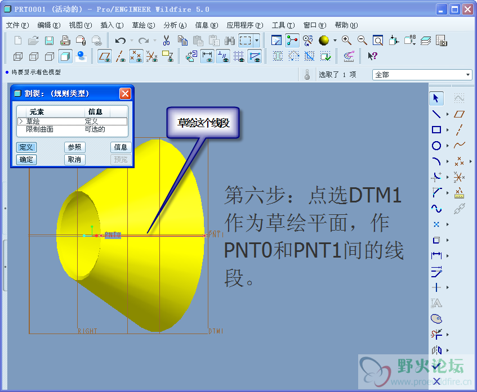477x392 pixels.
Task: Click the 信息 button in dialog
Action: (121, 147)
